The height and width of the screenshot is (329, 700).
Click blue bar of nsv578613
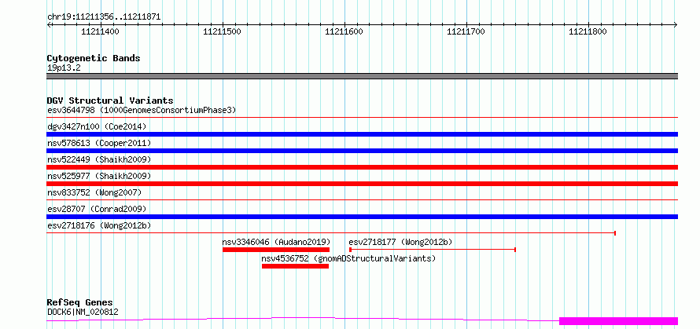tap(362, 151)
